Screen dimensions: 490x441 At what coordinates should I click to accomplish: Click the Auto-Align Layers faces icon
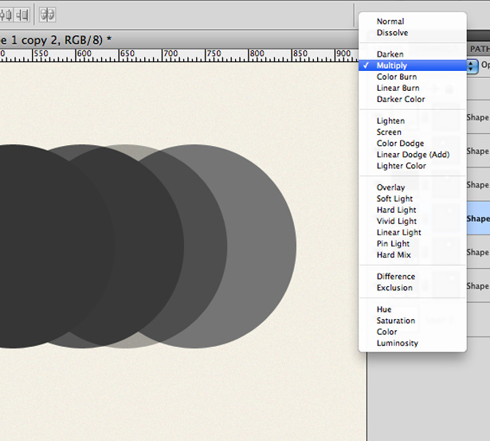coord(48,14)
